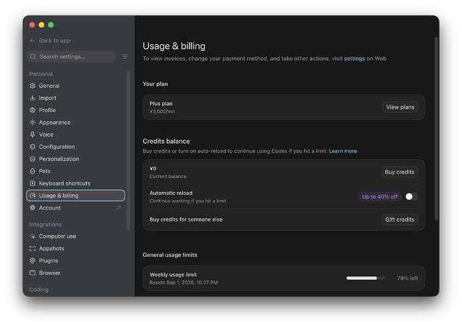This screenshot has height=326, width=462.
Task: Click the Personalization icon
Action: pos(32,159)
